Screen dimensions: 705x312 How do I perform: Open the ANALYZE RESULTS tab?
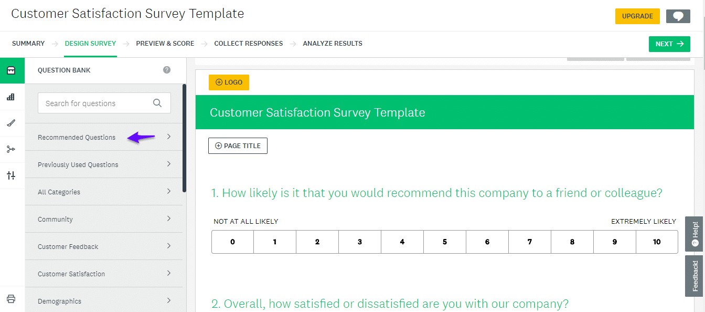point(333,43)
